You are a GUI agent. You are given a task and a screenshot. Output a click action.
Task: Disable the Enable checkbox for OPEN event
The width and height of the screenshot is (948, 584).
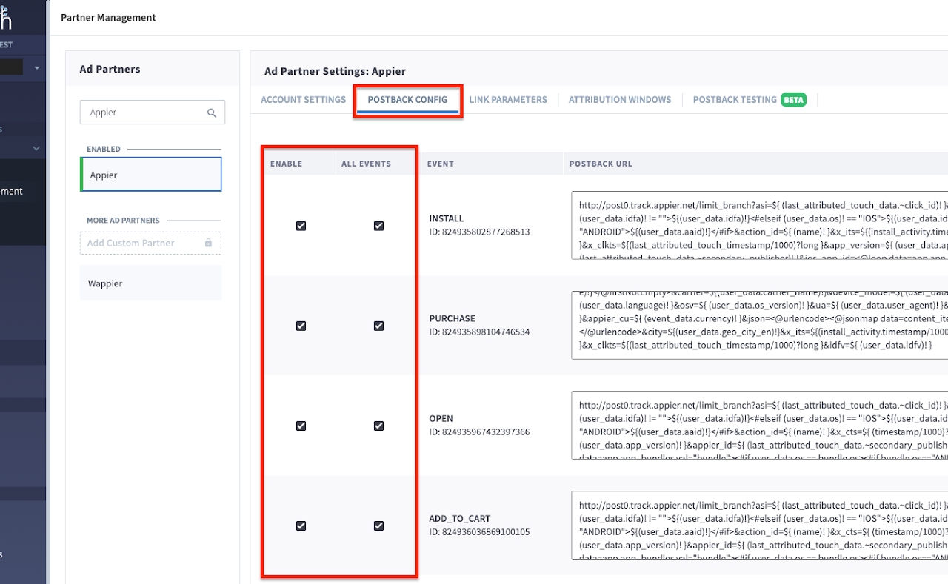click(x=301, y=426)
